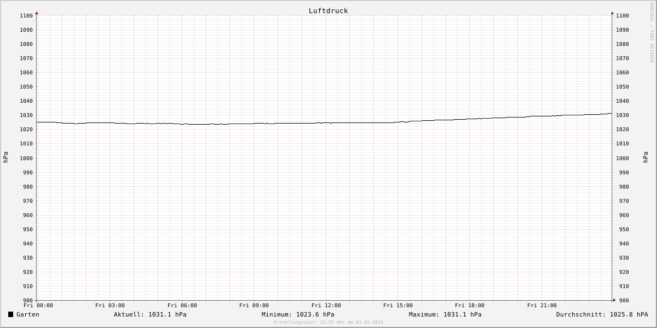Click the Fri 00:00 time axis label
Image resolution: width=657 pixels, height=328 pixels.
pyautogui.click(x=38, y=306)
